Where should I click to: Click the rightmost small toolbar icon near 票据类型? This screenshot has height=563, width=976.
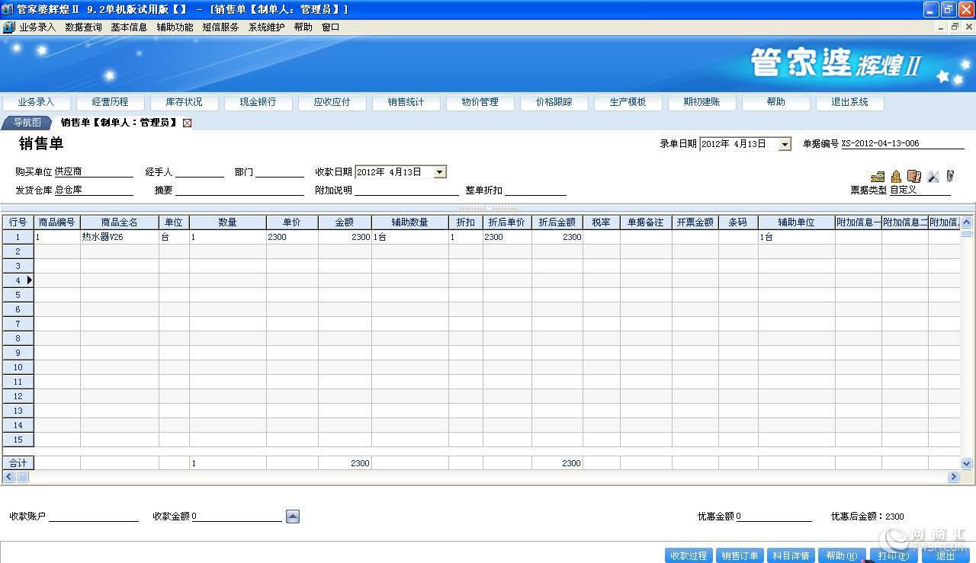(x=950, y=176)
